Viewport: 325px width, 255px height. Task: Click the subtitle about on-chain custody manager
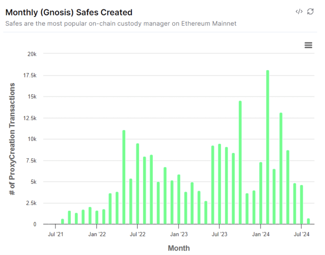point(121,24)
